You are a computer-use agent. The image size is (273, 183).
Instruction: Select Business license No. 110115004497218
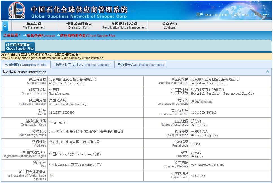coord(204,112)
